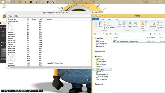Collapse the This PC tree group
The height and width of the screenshot is (93, 165).
94,57
